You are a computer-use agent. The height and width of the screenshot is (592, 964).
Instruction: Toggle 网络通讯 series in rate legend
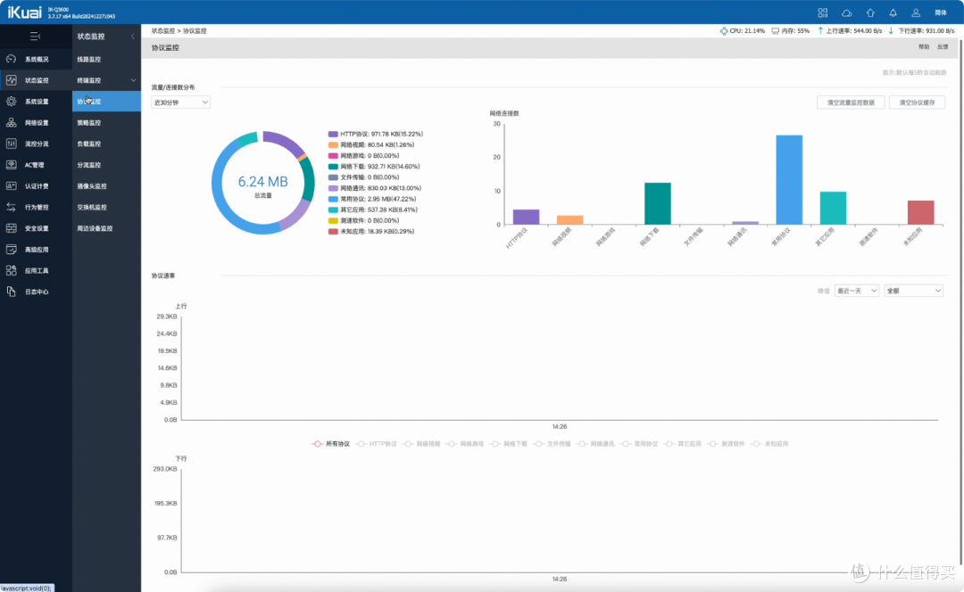click(x=595, y=444)
